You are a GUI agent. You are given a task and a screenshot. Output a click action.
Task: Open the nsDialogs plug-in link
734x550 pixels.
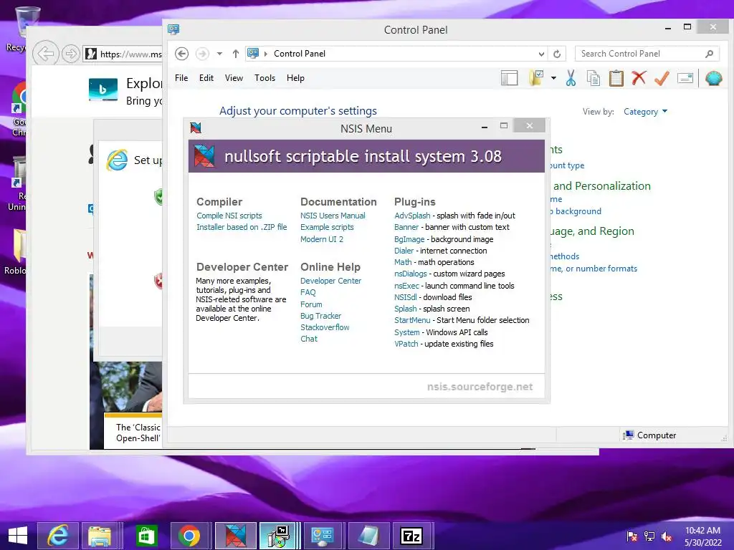point(411,274)
